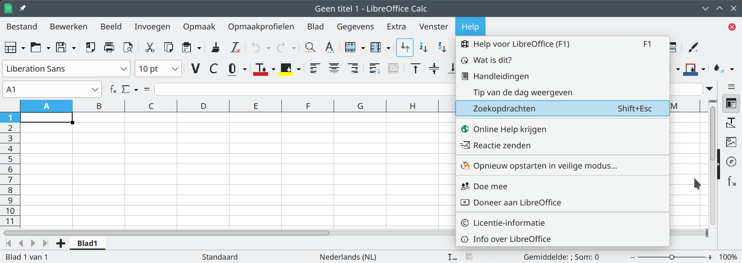The image size is (742, 263).
Task: Click the Sort descending icon
Action: [442, 48]
